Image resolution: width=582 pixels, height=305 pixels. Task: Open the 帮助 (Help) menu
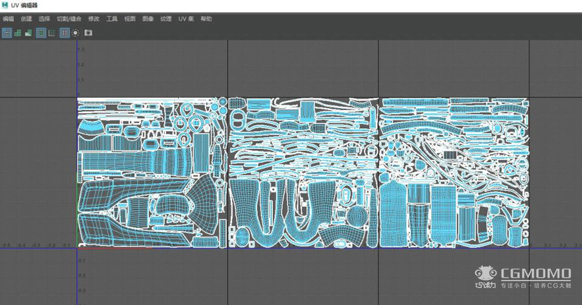[206, 19]
